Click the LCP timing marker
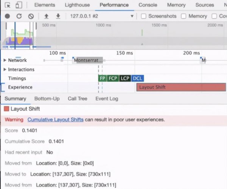 (125, 78)
